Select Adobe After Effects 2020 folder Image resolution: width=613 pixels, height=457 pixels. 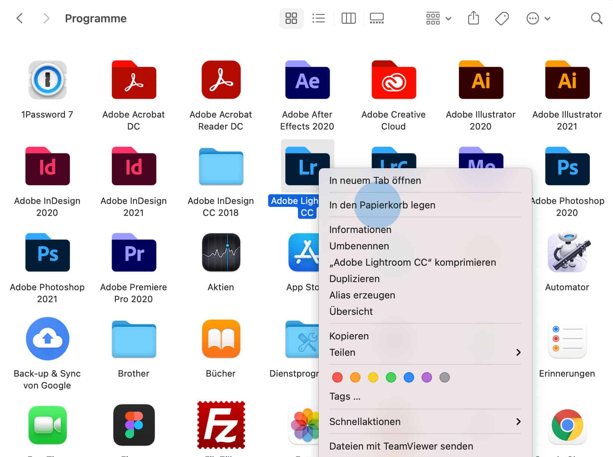click(307, 80)
